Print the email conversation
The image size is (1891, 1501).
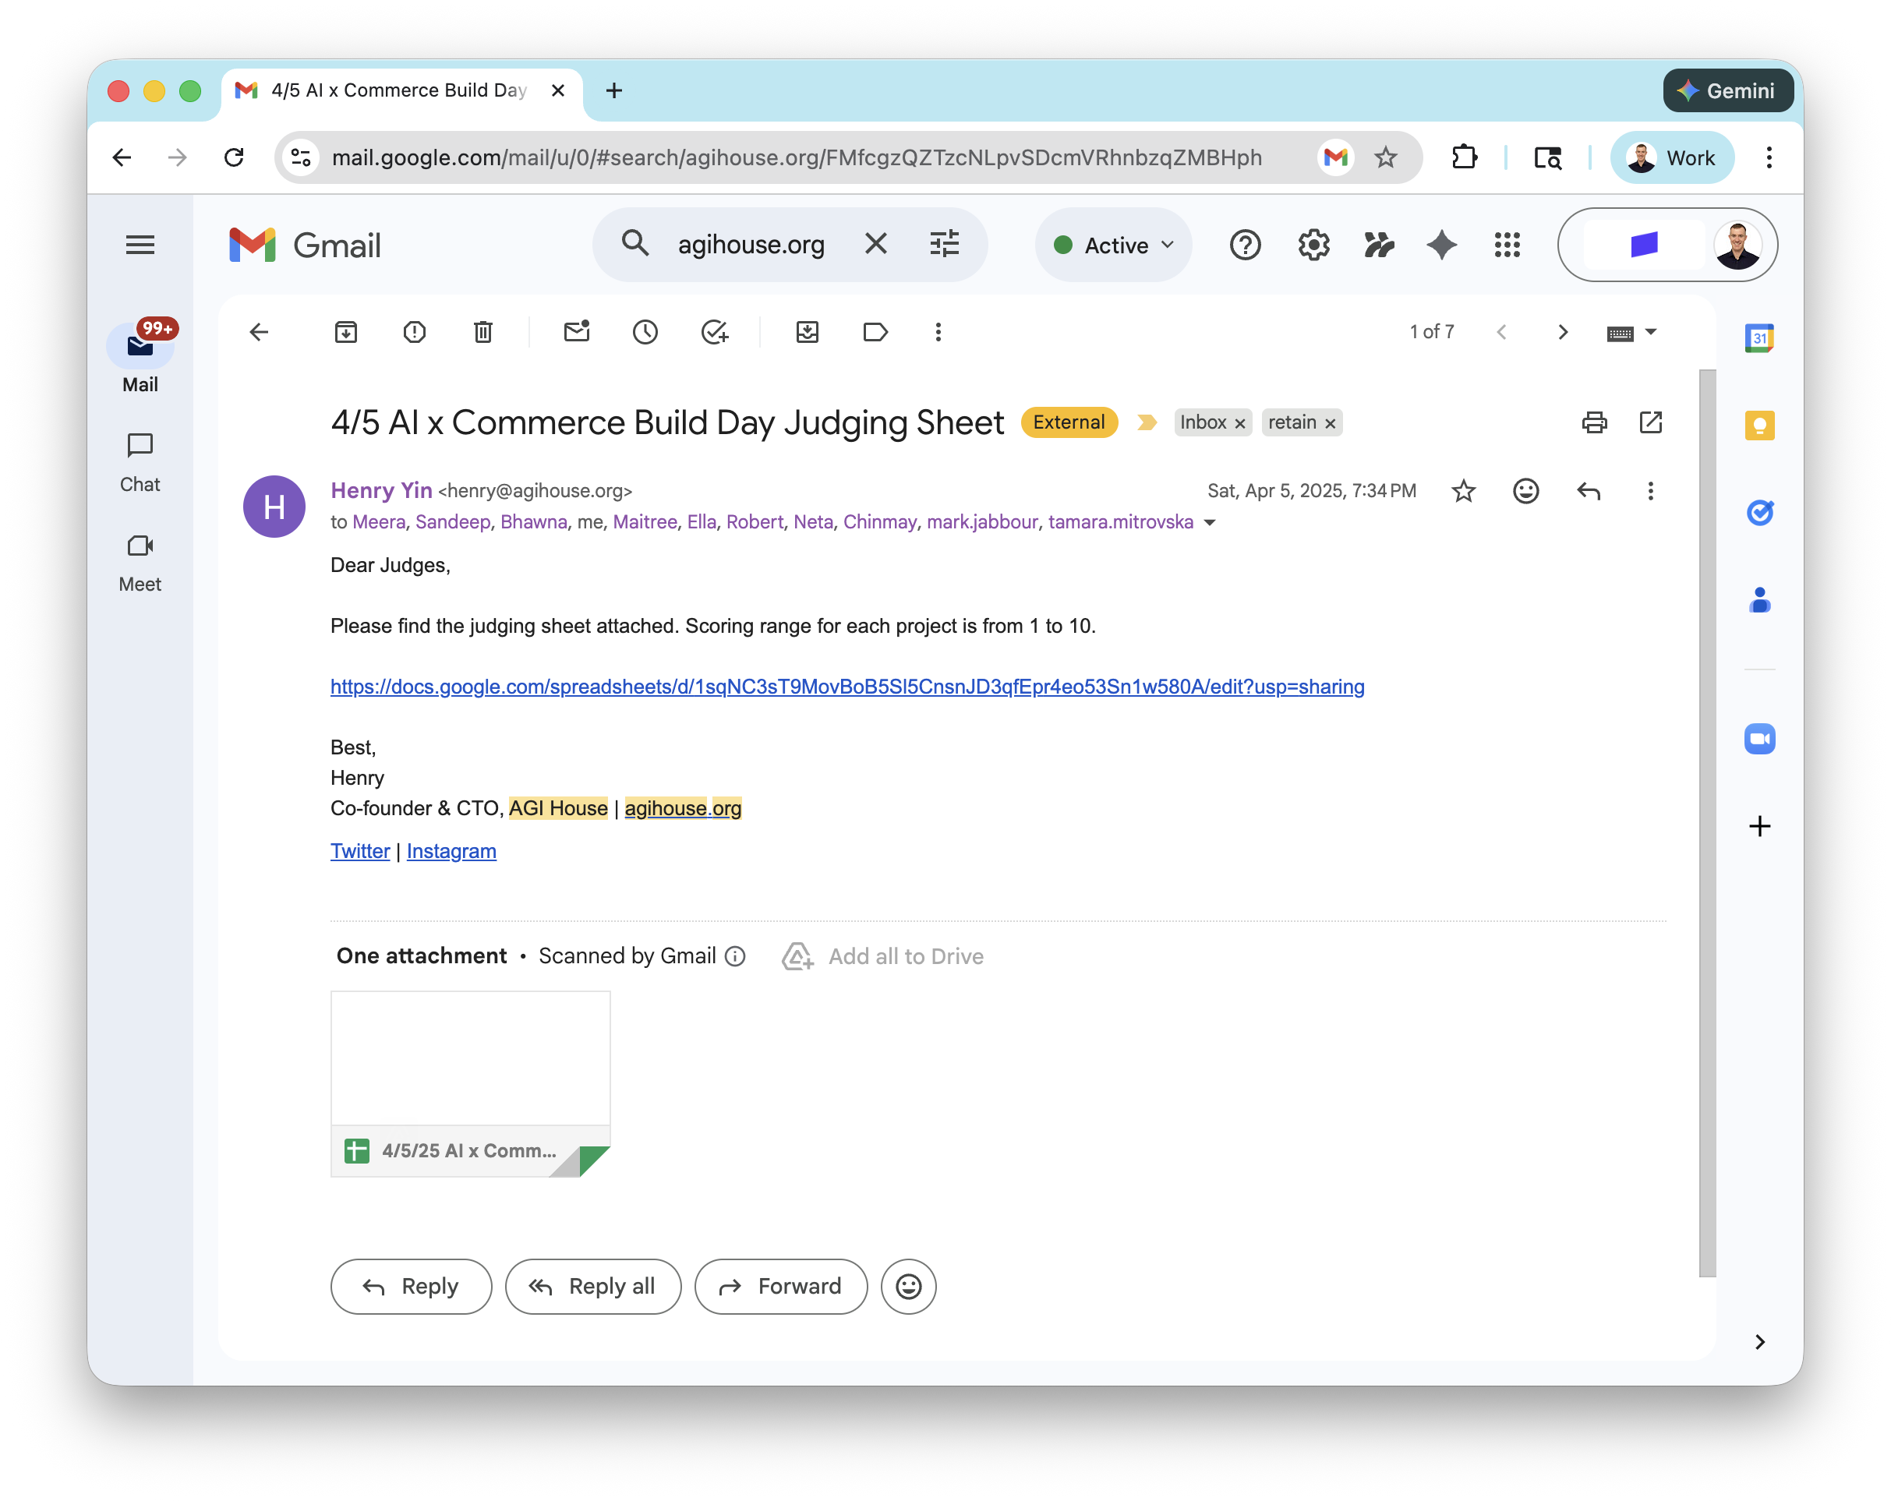pyautogui.click(x=1594, y=422)
